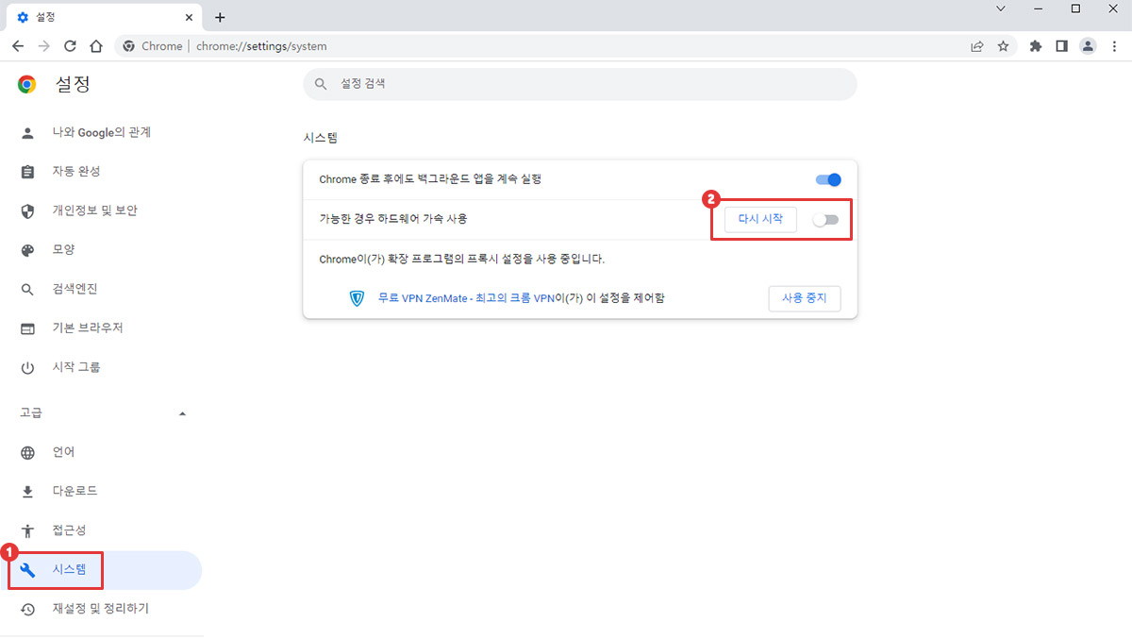This screenshot has height=639, width=1132.
Task: Click the 설정 검색 search field
Action: point(579,84)
